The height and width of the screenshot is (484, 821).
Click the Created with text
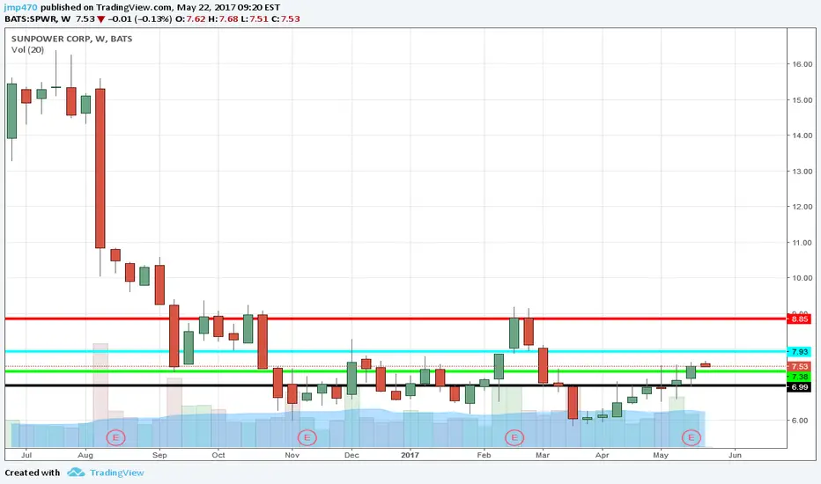[33, 473]
